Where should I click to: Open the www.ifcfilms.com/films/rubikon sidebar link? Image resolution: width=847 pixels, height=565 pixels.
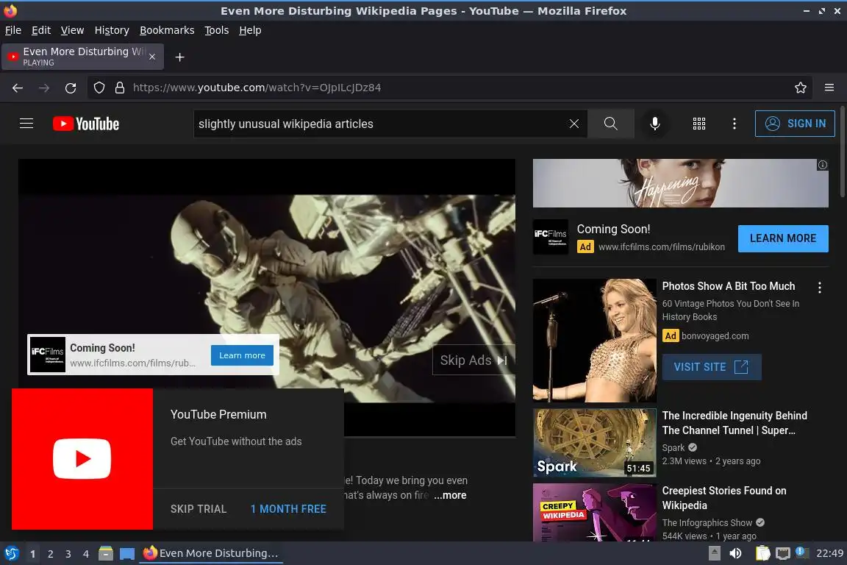661,246
